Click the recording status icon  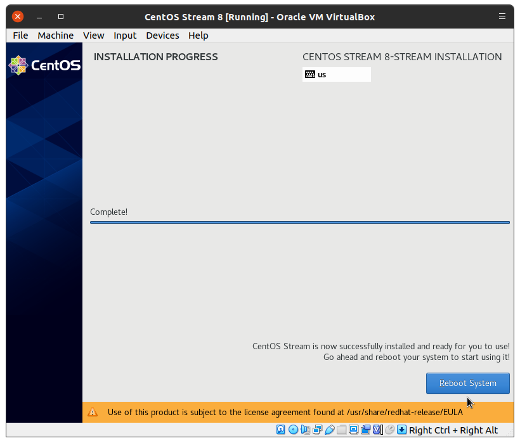coord(366,430)
